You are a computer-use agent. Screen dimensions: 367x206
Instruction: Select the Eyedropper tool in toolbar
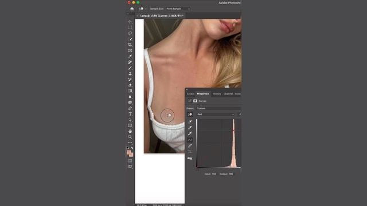130,56
